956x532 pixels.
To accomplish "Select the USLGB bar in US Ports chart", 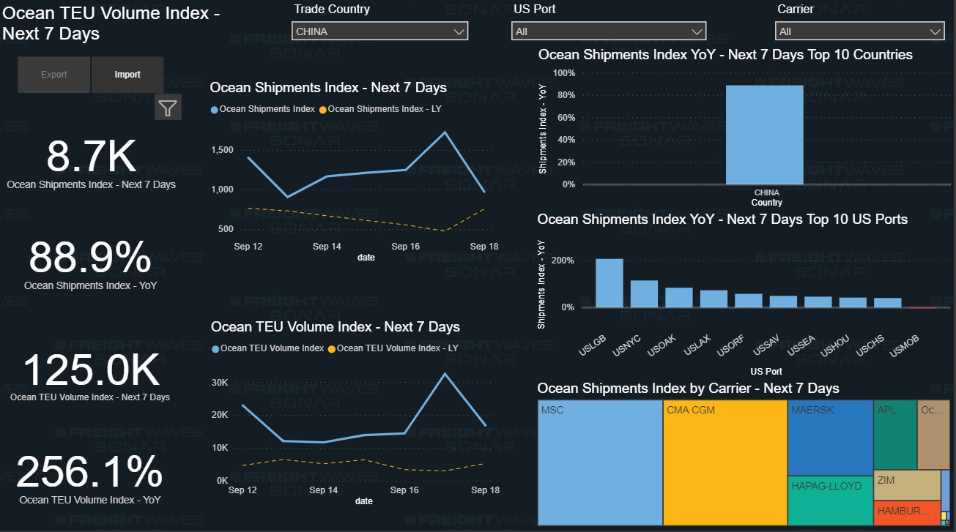I will (609, 283).
